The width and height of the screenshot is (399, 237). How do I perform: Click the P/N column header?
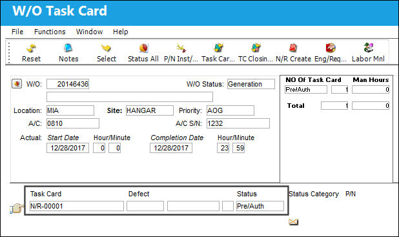(x=351, y=194)
